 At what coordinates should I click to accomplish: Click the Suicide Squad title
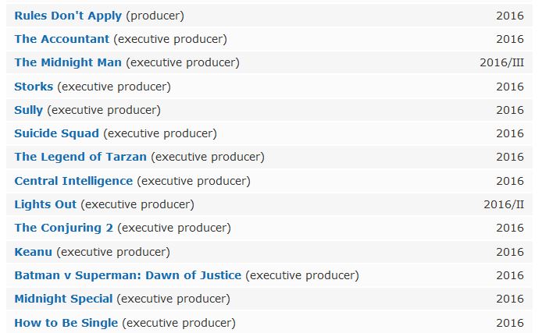57,133
